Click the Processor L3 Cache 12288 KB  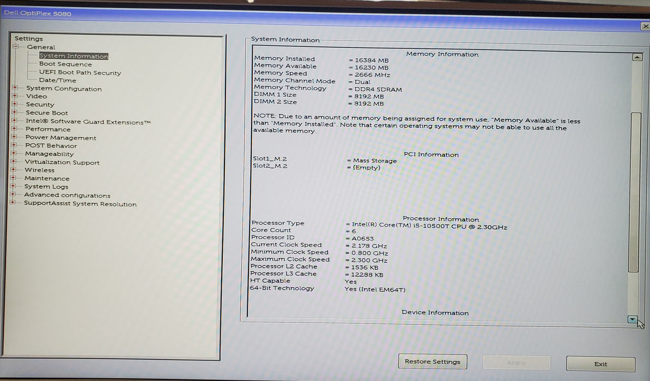pyautogui.click(x=367, y=274)
